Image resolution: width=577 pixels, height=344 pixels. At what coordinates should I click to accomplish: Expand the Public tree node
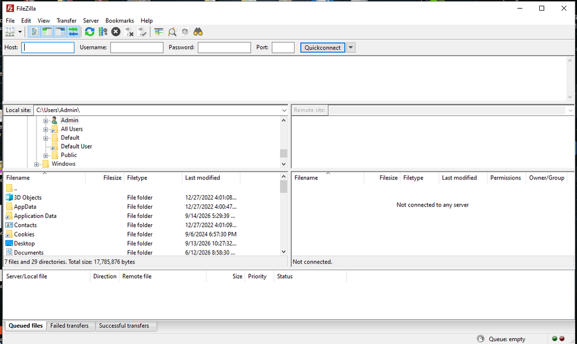click(46, 155)
